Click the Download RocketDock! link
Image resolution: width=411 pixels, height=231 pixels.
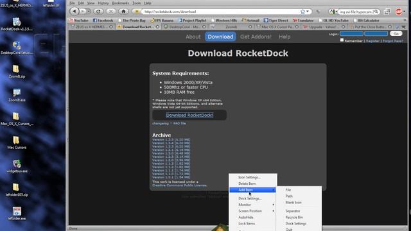coord(189,115)
